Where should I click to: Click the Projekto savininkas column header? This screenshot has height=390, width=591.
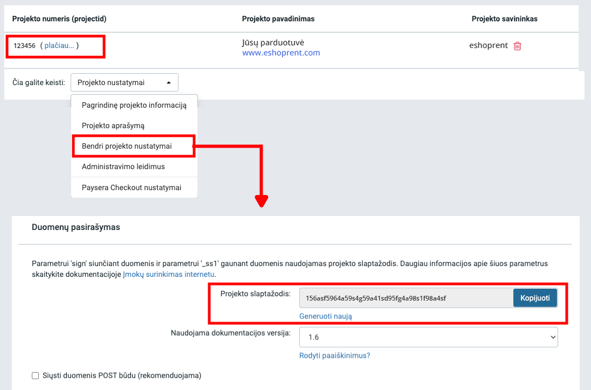pos(504,19)
